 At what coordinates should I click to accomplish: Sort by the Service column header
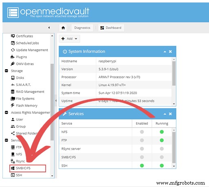(x=95, y=123)
